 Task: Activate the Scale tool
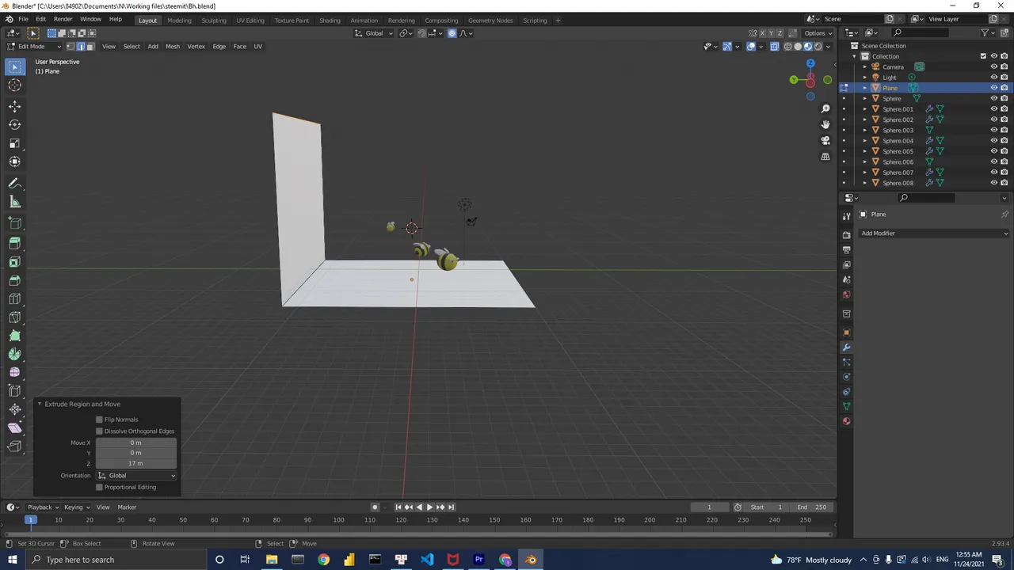tap(15, 143)
